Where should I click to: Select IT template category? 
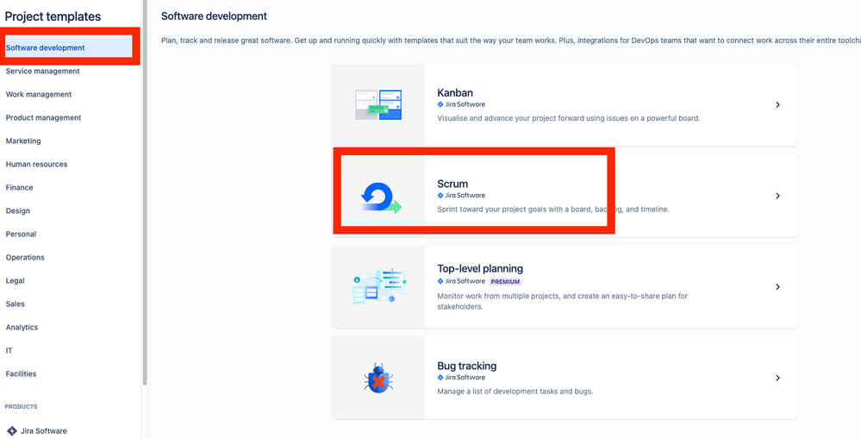pyautogui.click(x=9, y=350)
